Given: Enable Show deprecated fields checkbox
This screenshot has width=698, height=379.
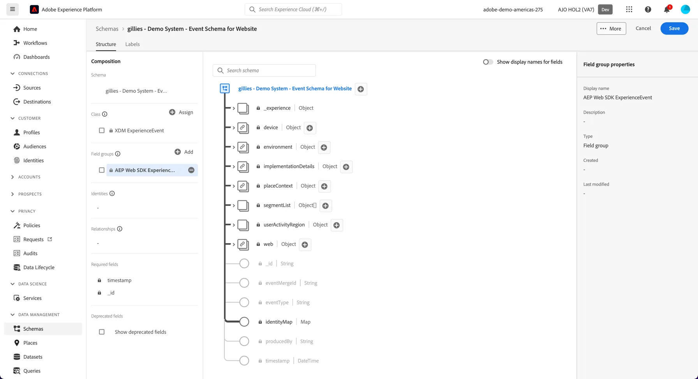Looking at the screenshot, I should 102,332.
